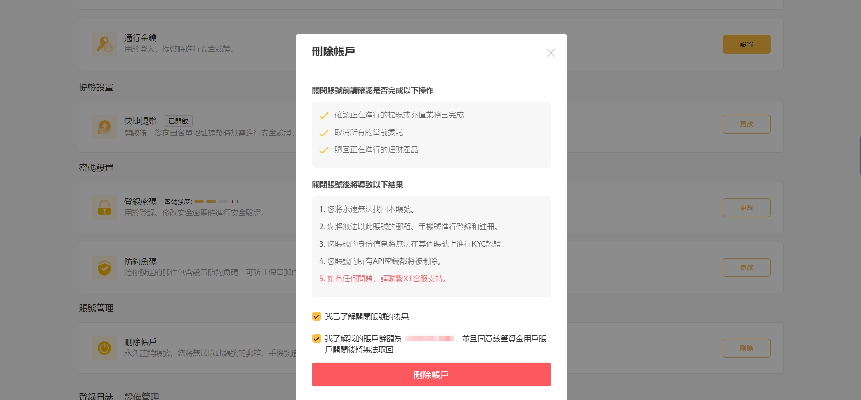Click the 登錄密碼 padlock icon
861x400 pixels.
pos(104,207)
